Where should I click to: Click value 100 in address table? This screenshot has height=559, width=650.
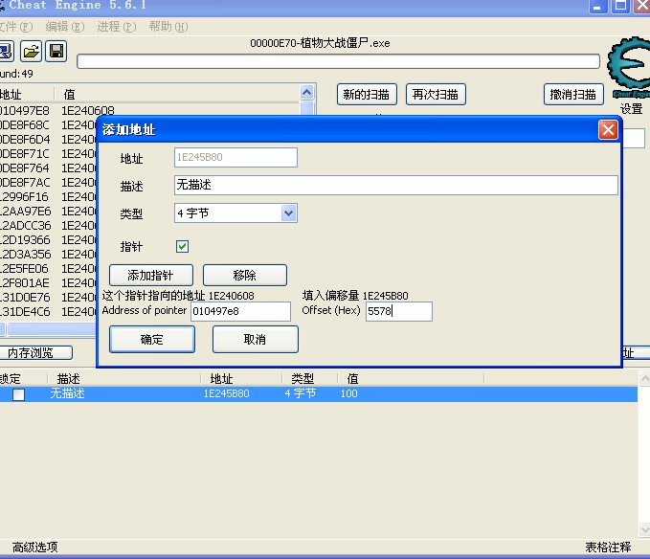coord(349,393)
